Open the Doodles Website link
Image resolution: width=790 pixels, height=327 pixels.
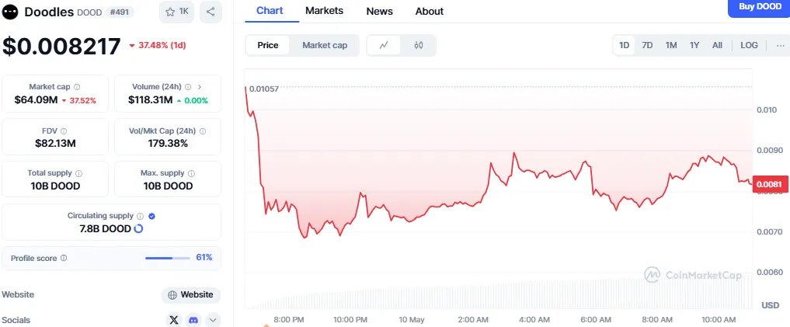191,295
